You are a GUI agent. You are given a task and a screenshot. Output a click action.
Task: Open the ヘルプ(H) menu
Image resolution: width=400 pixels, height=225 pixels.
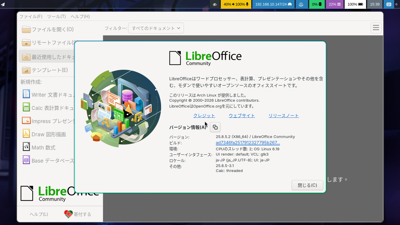(80, 16)
